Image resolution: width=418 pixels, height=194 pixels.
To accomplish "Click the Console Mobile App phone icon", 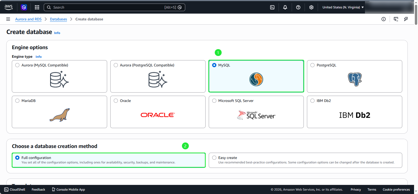I will 54,190.
